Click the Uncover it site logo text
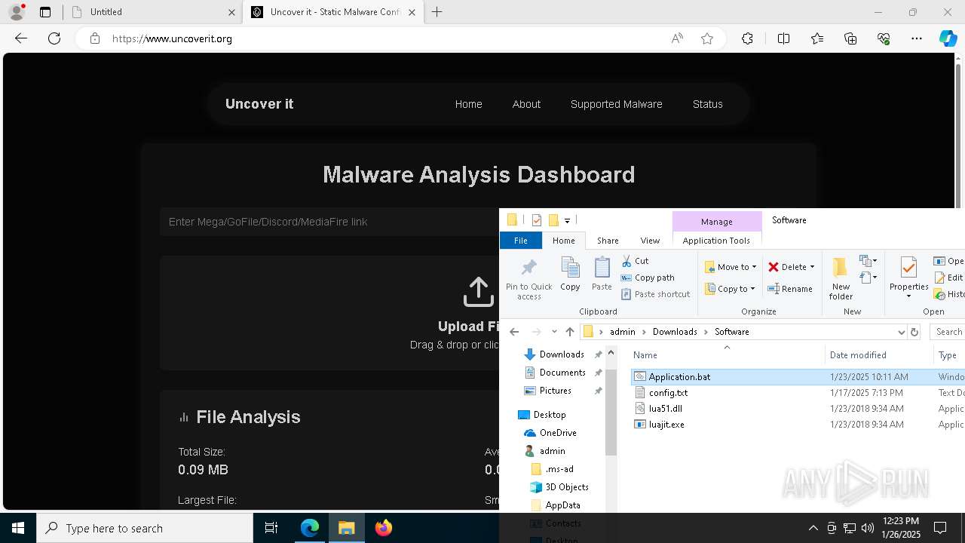The height and width of the screenshot is (543, 965). (x=259, y=104)
